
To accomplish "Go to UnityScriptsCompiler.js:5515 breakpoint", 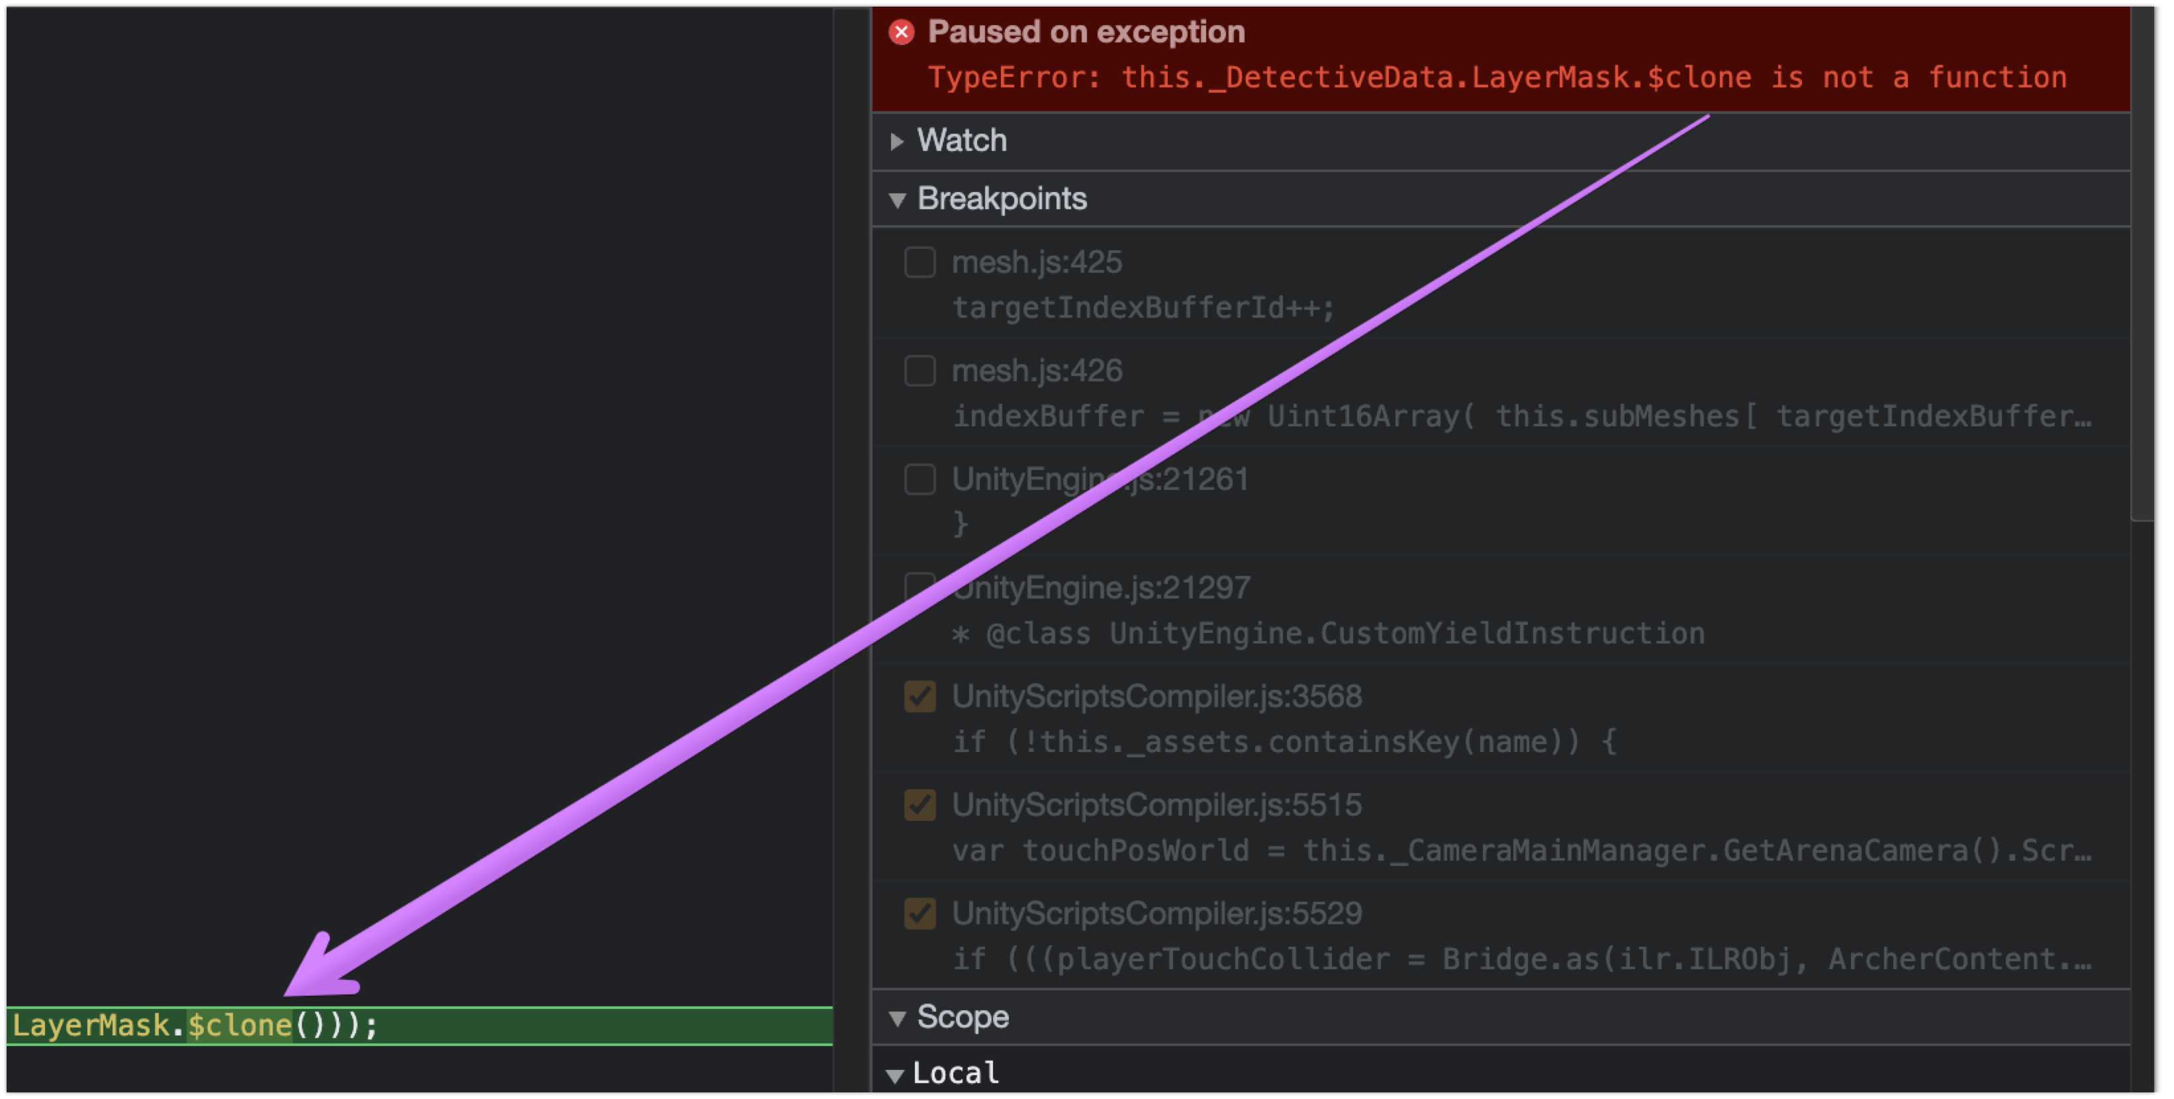I will pos(1157,805).
